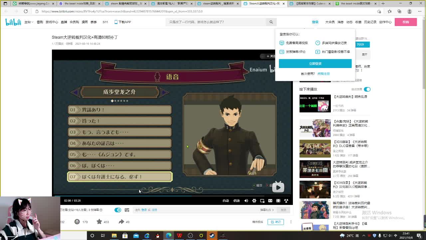426x240 pixels.
Task: Expand the 展开 danmaku list
Action: 365,54
